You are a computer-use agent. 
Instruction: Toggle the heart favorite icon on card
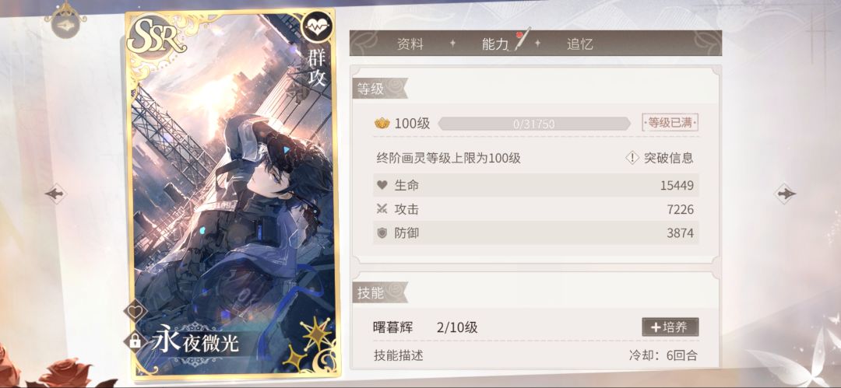(135, 311)
